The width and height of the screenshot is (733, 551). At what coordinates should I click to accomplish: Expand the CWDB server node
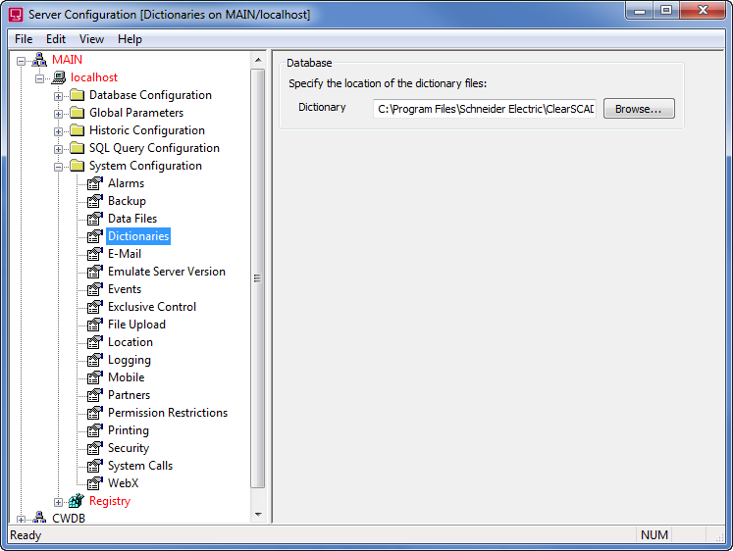22,519
